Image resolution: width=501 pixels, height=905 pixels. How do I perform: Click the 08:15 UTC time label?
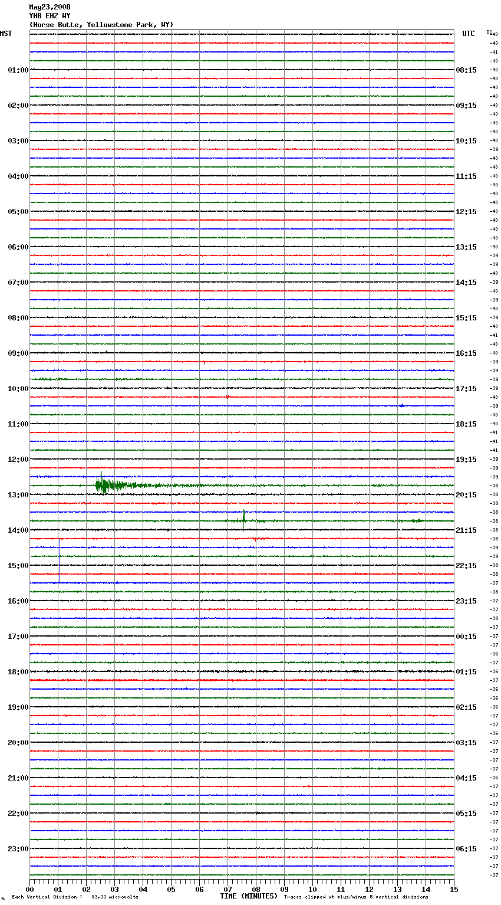[466, 70]
